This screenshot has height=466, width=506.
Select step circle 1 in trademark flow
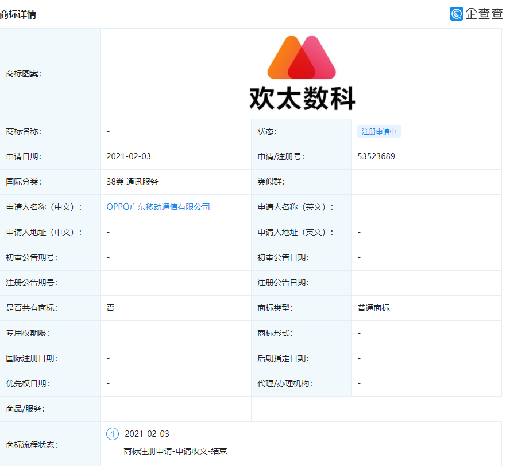pyautogui.click(x=113, y=434)
